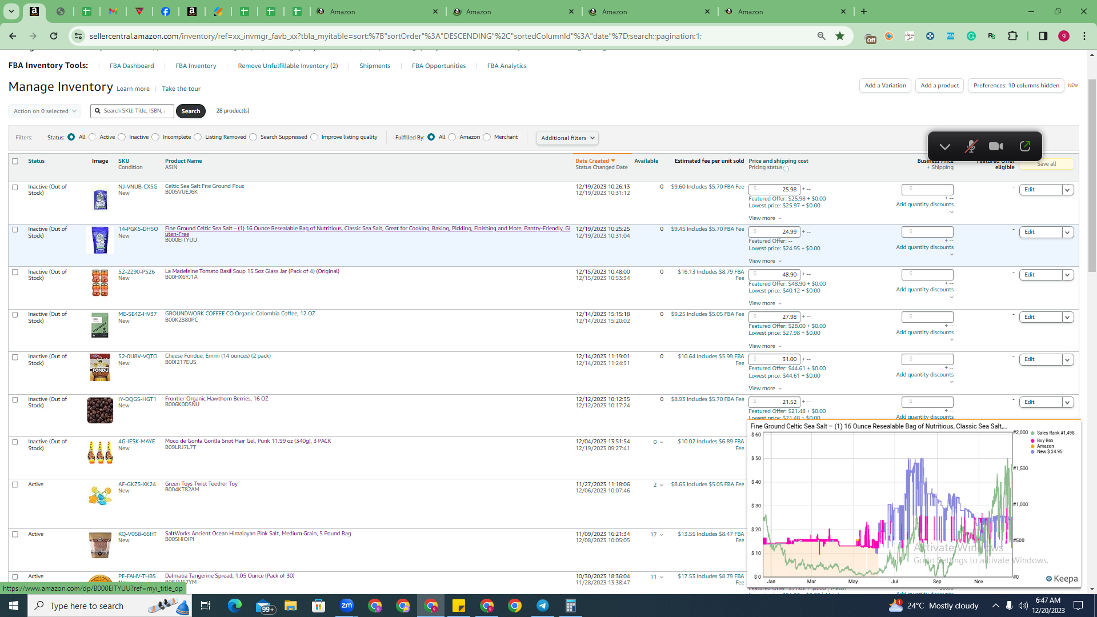This screenshot has height=617, width=1097.
Task: Open the Keepa logo link in chart
Action: (1062, 579)
